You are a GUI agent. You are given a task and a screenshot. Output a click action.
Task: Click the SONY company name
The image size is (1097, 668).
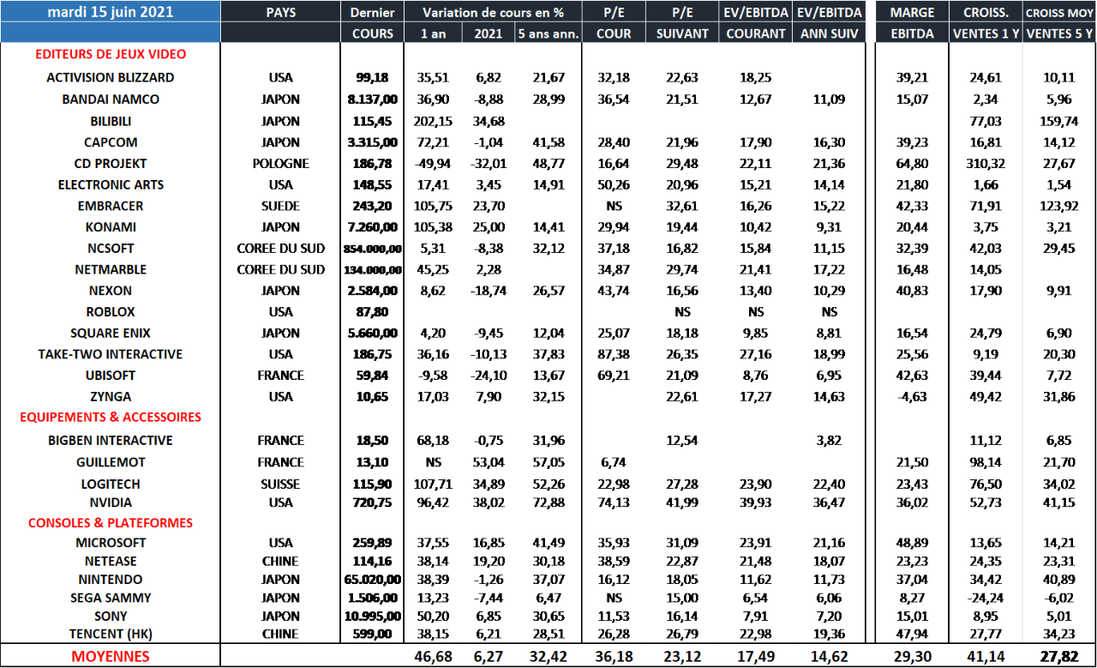(x=111, y=617)
